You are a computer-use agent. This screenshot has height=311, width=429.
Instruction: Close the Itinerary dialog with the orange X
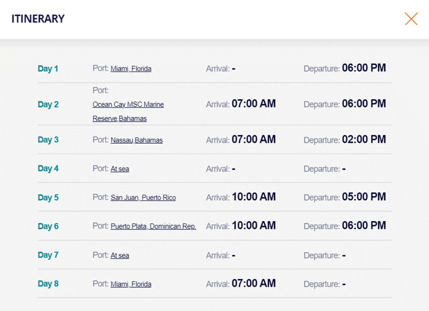point(411,19)
